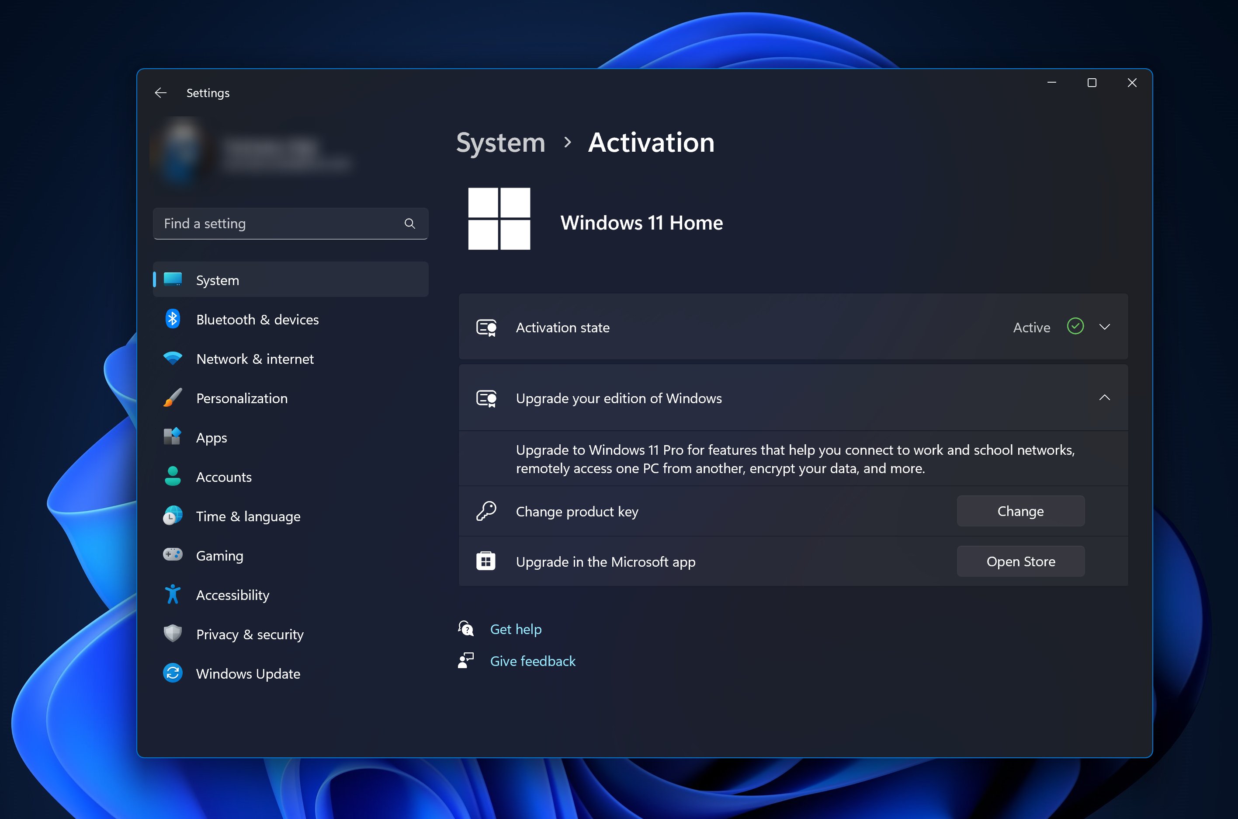1238x819 pixels.
Task: Open the Apps settings page
Action: [291, 437]
